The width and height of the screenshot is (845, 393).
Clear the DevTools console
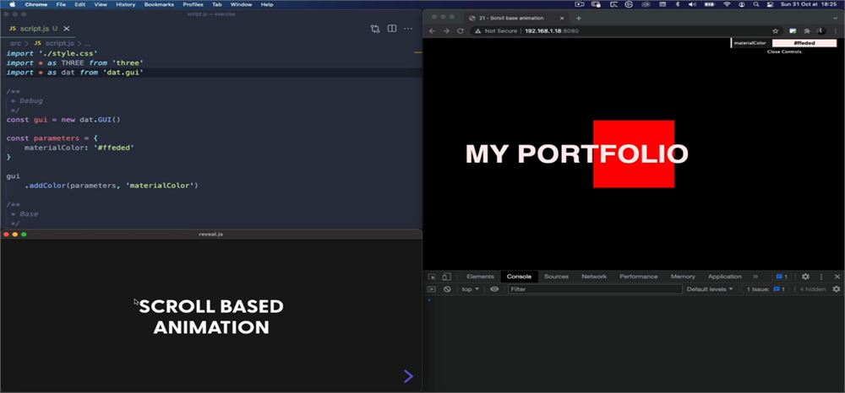pos(447,289)
